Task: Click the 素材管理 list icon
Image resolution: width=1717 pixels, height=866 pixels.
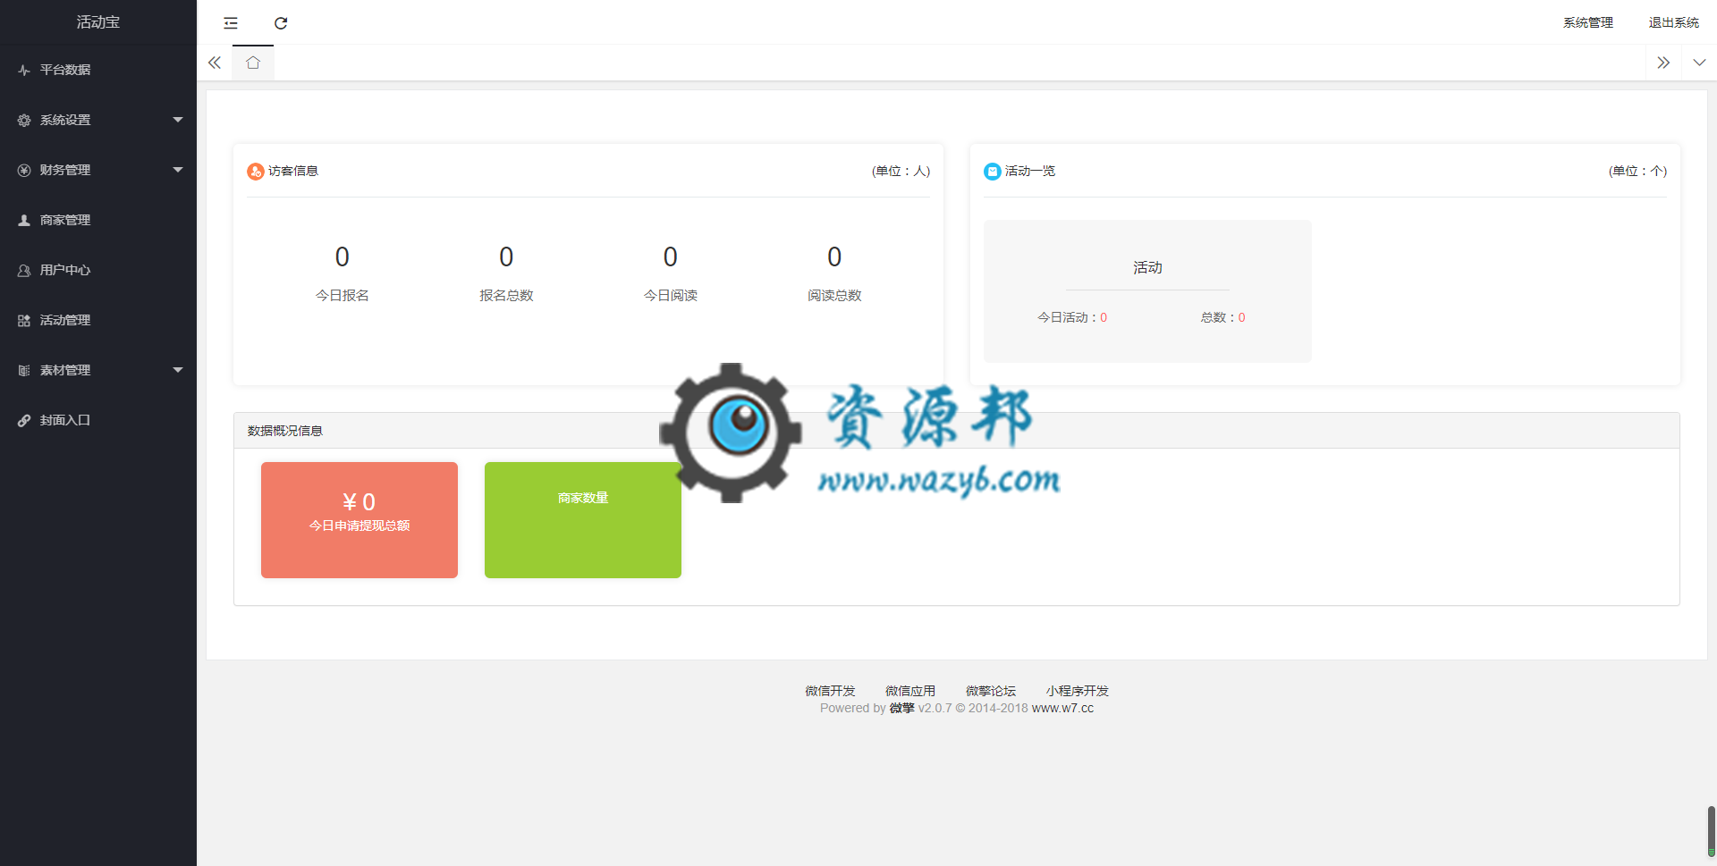Action: [x=24, y=370]
